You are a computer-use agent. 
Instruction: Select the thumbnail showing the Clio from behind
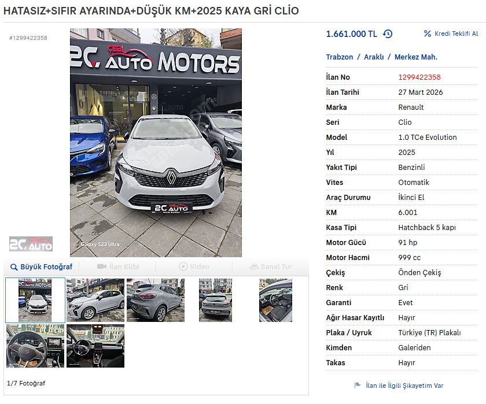coord(215,300)
